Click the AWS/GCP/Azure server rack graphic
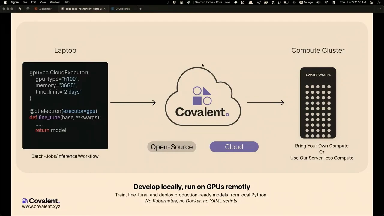 [x=318, y=103]
